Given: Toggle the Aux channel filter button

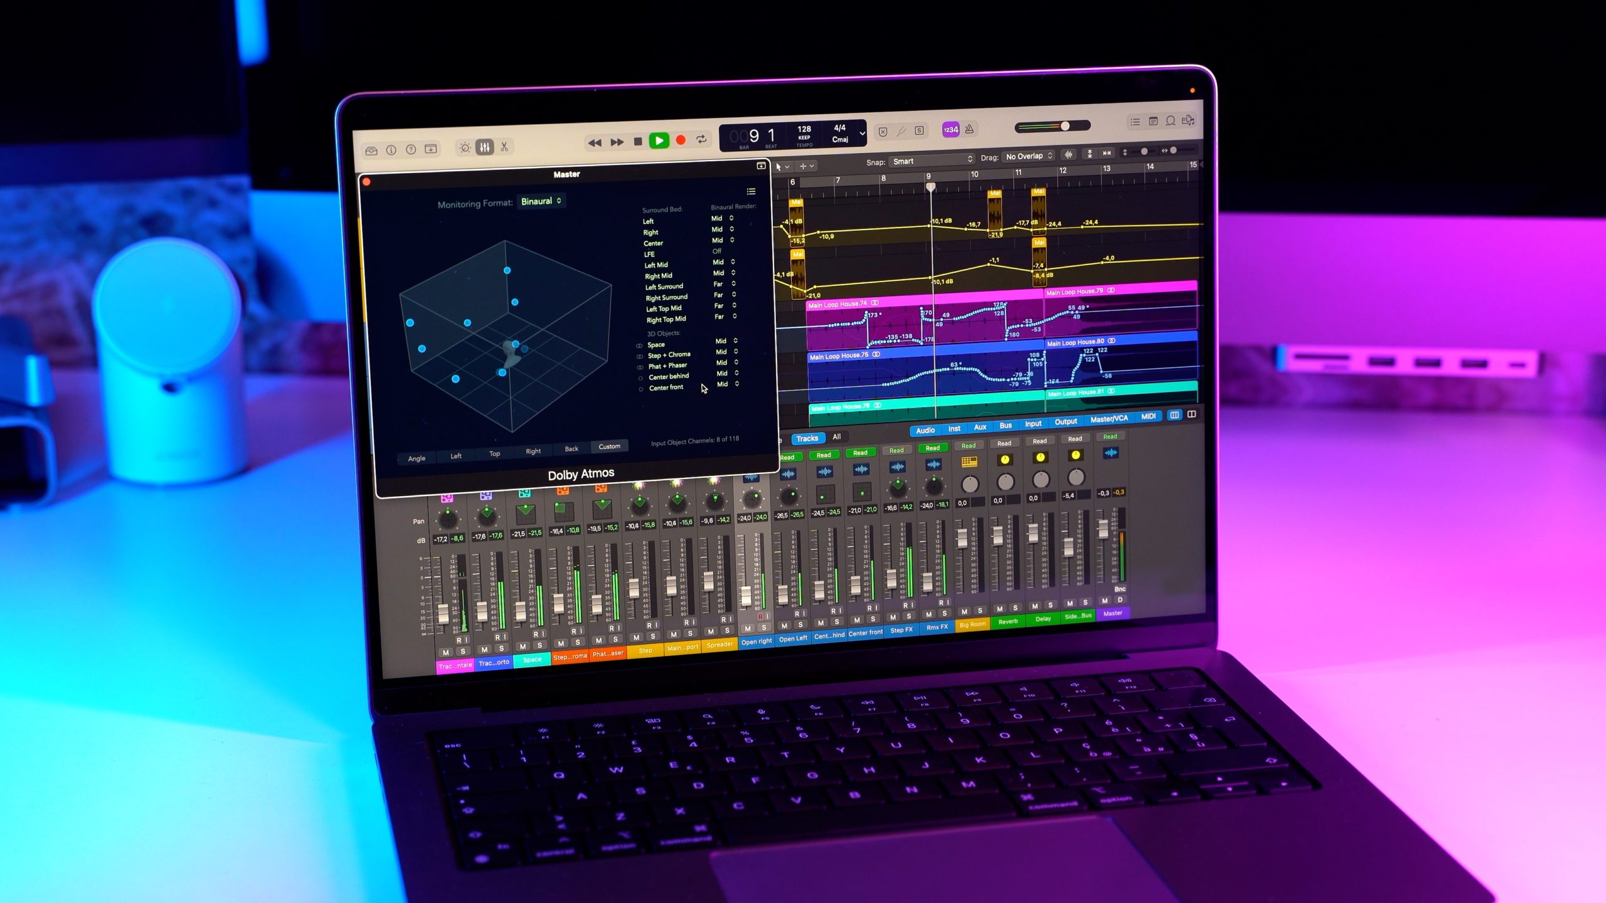Looking at the screenshot, I should (x=980, y=427).
